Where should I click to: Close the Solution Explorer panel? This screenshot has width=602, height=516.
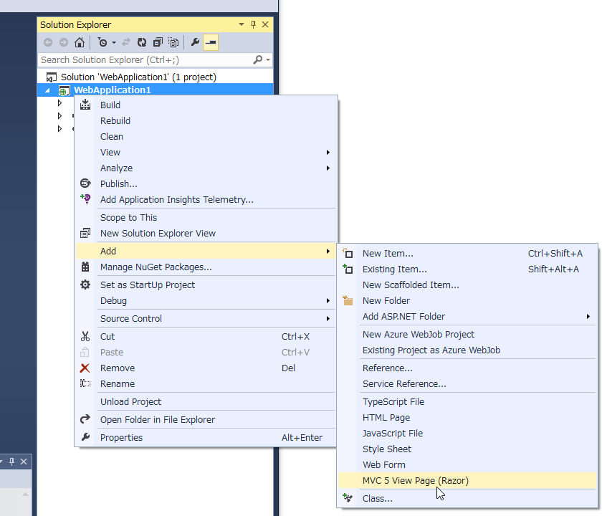265,24
